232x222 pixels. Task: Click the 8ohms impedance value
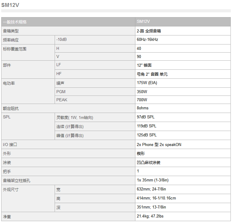click(143, 108)
